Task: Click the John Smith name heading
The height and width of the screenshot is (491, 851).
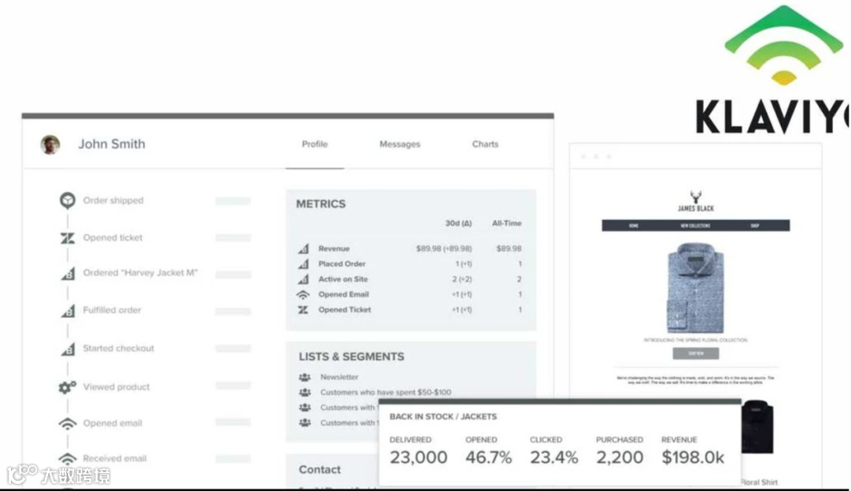Action: [112, 143]
